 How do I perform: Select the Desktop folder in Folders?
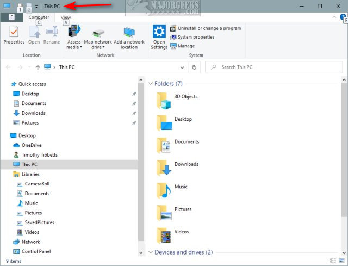point(174,123)
